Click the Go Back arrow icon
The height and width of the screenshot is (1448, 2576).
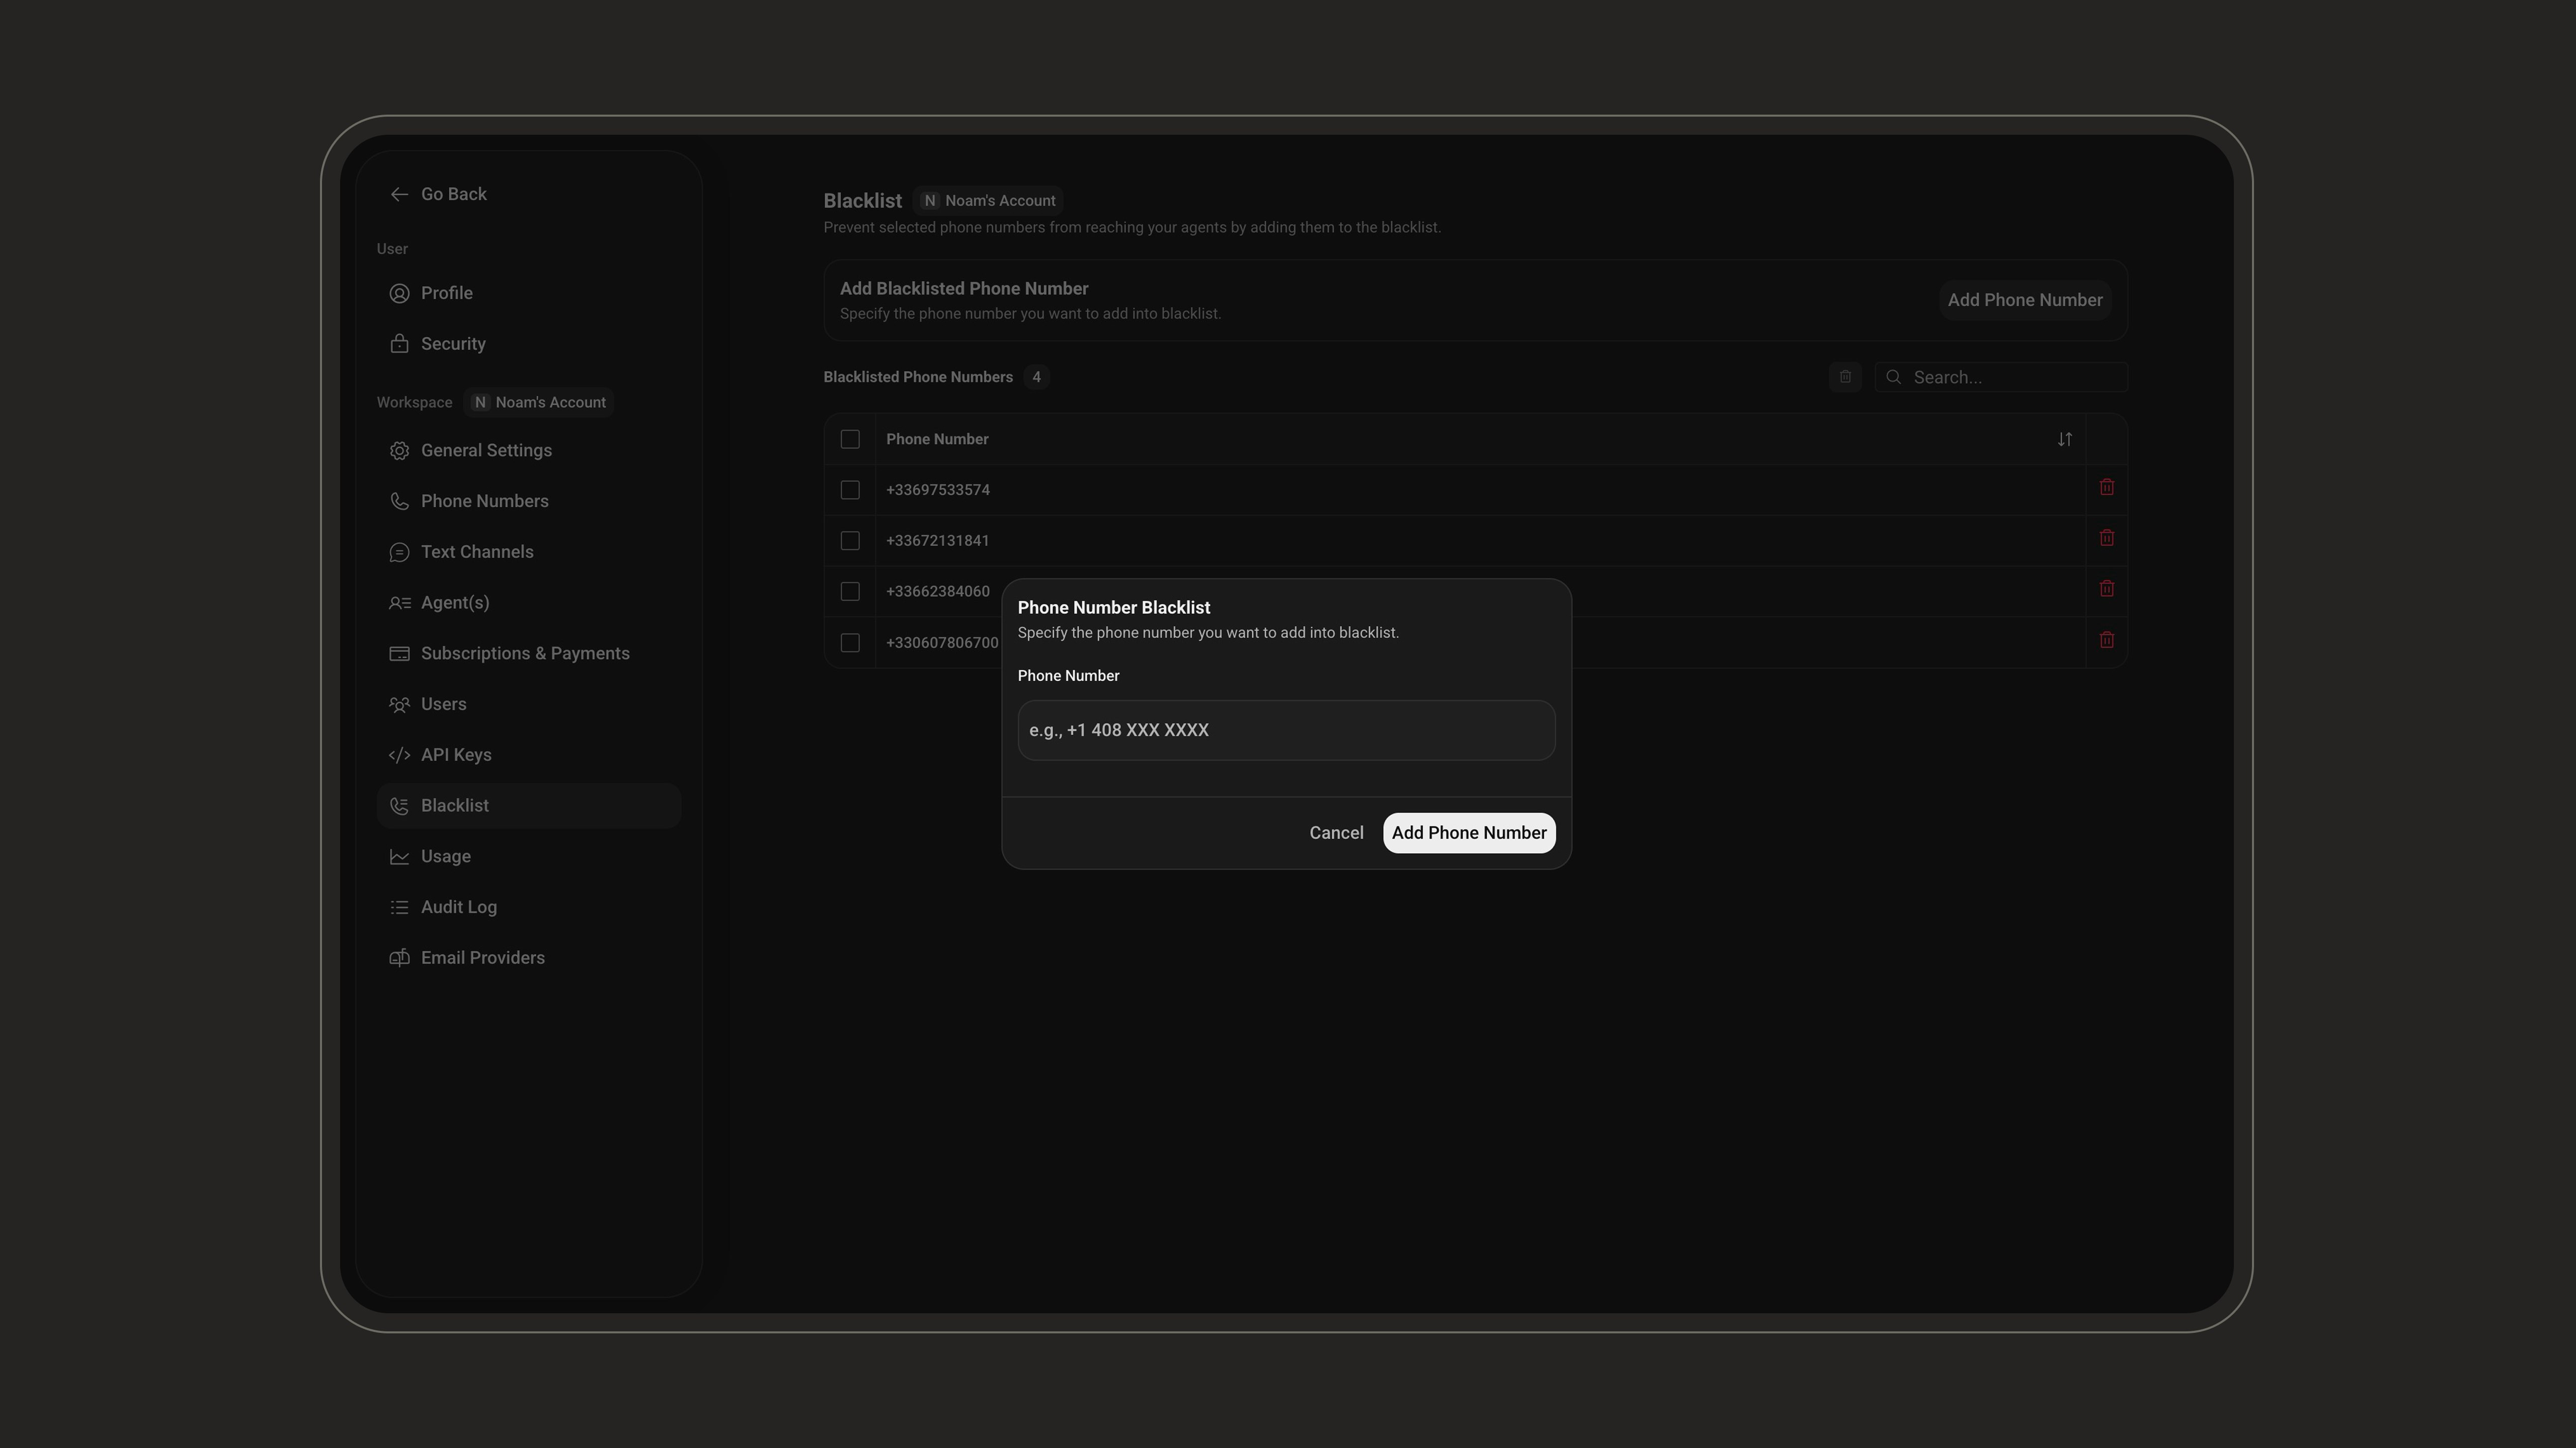coord(399,194)
